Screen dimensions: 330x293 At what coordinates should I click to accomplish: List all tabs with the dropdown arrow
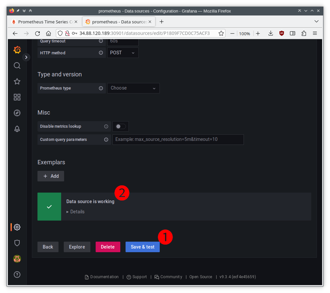pyautogui.click(x=316, y=21)
